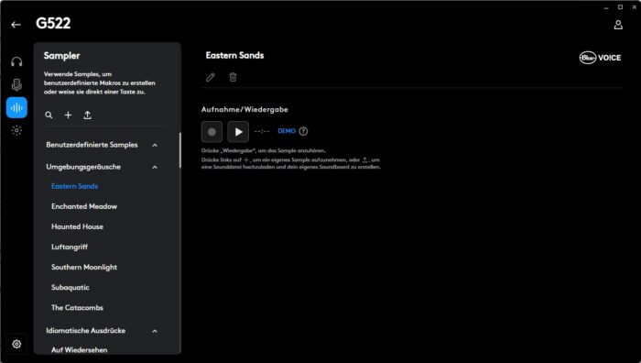The image size is (641, 363).
Task: Select the Sampler waveform tab
Action: pos(16,107)
